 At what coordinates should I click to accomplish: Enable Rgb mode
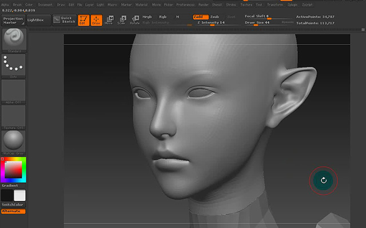[162, 17]
